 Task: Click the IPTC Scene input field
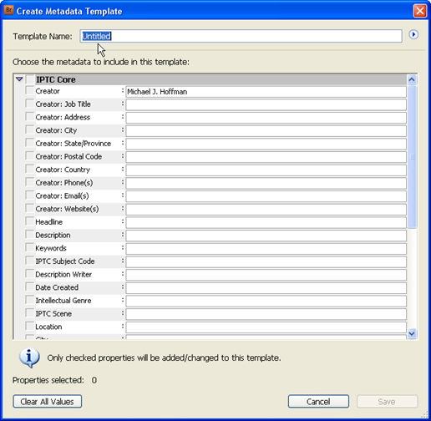pyautogui.click(x=266, y=314)
